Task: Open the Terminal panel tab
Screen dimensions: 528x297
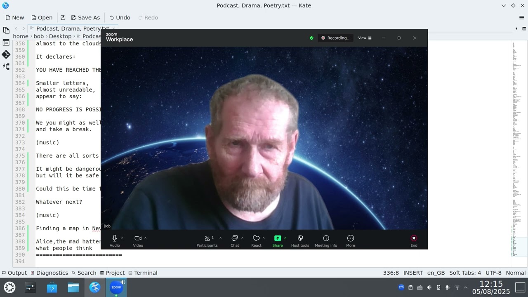Action: (x=143, y=273)
